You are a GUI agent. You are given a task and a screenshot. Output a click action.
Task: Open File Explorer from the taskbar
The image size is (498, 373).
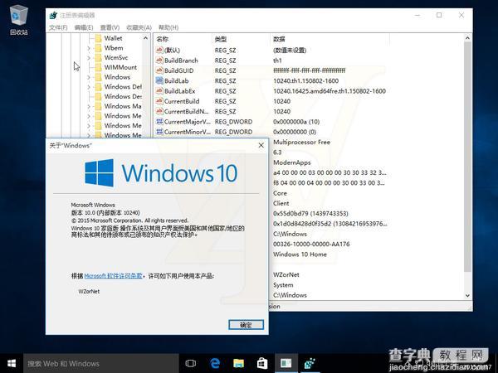click(238, 364)
